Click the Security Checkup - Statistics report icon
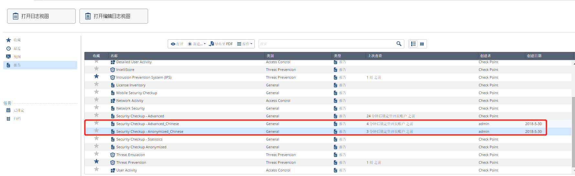 pos(112,139)
